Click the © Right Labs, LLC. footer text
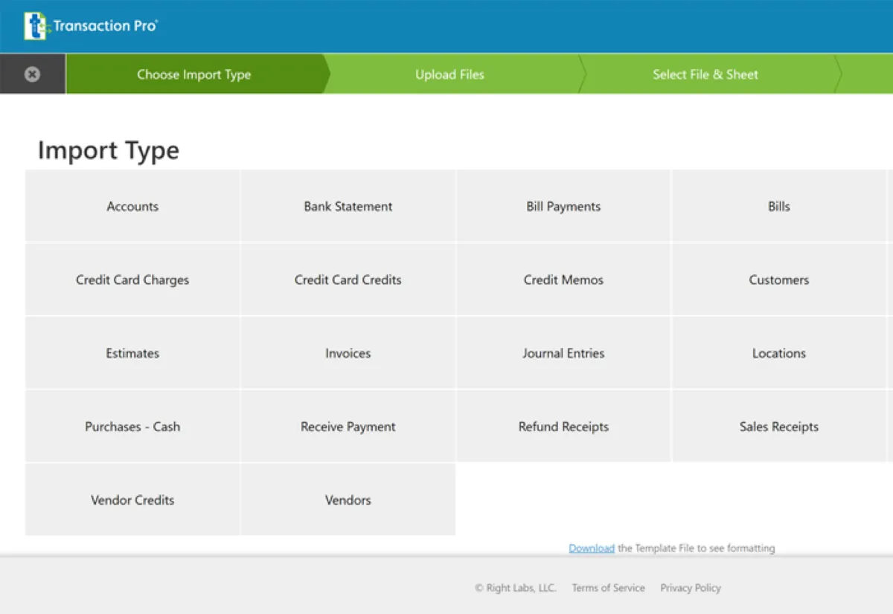Viewport: 893px width, 614px height. pos(516,588)
